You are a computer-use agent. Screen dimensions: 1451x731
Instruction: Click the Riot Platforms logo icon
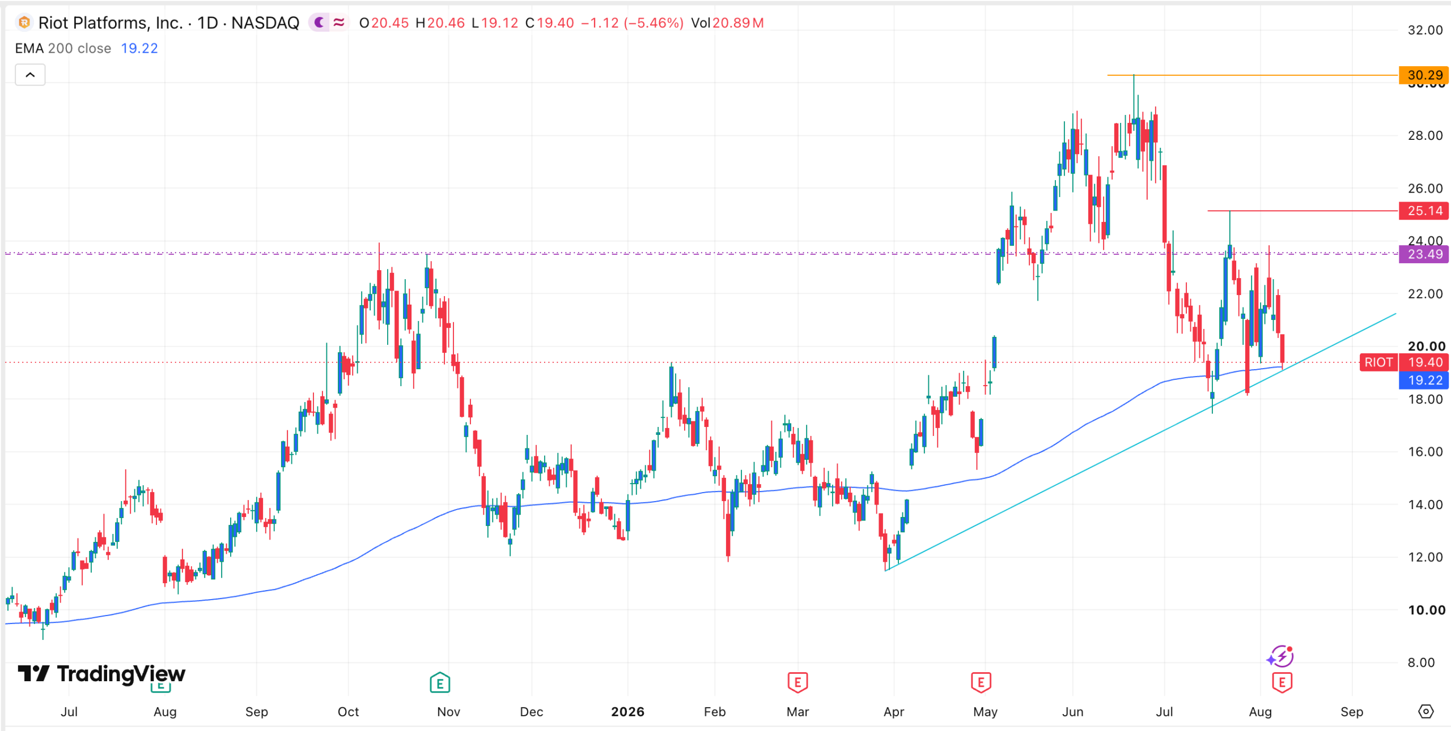pos(24,23)
